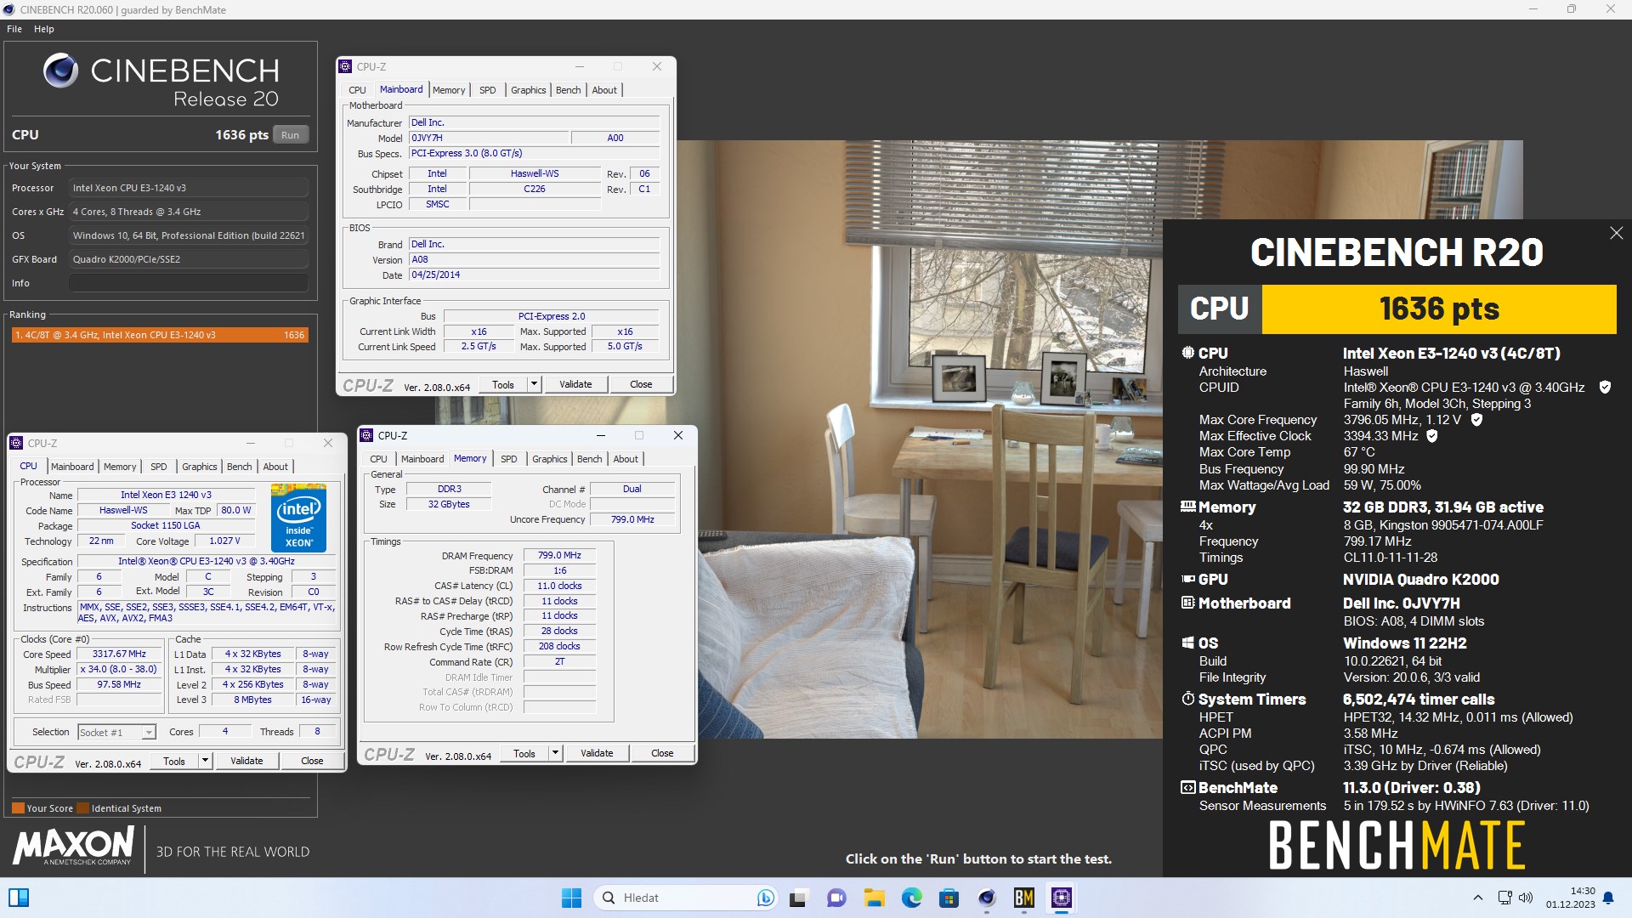Click the Intel Inside Xeon logo
The image size is (1632, 918).
pos(298,518)
